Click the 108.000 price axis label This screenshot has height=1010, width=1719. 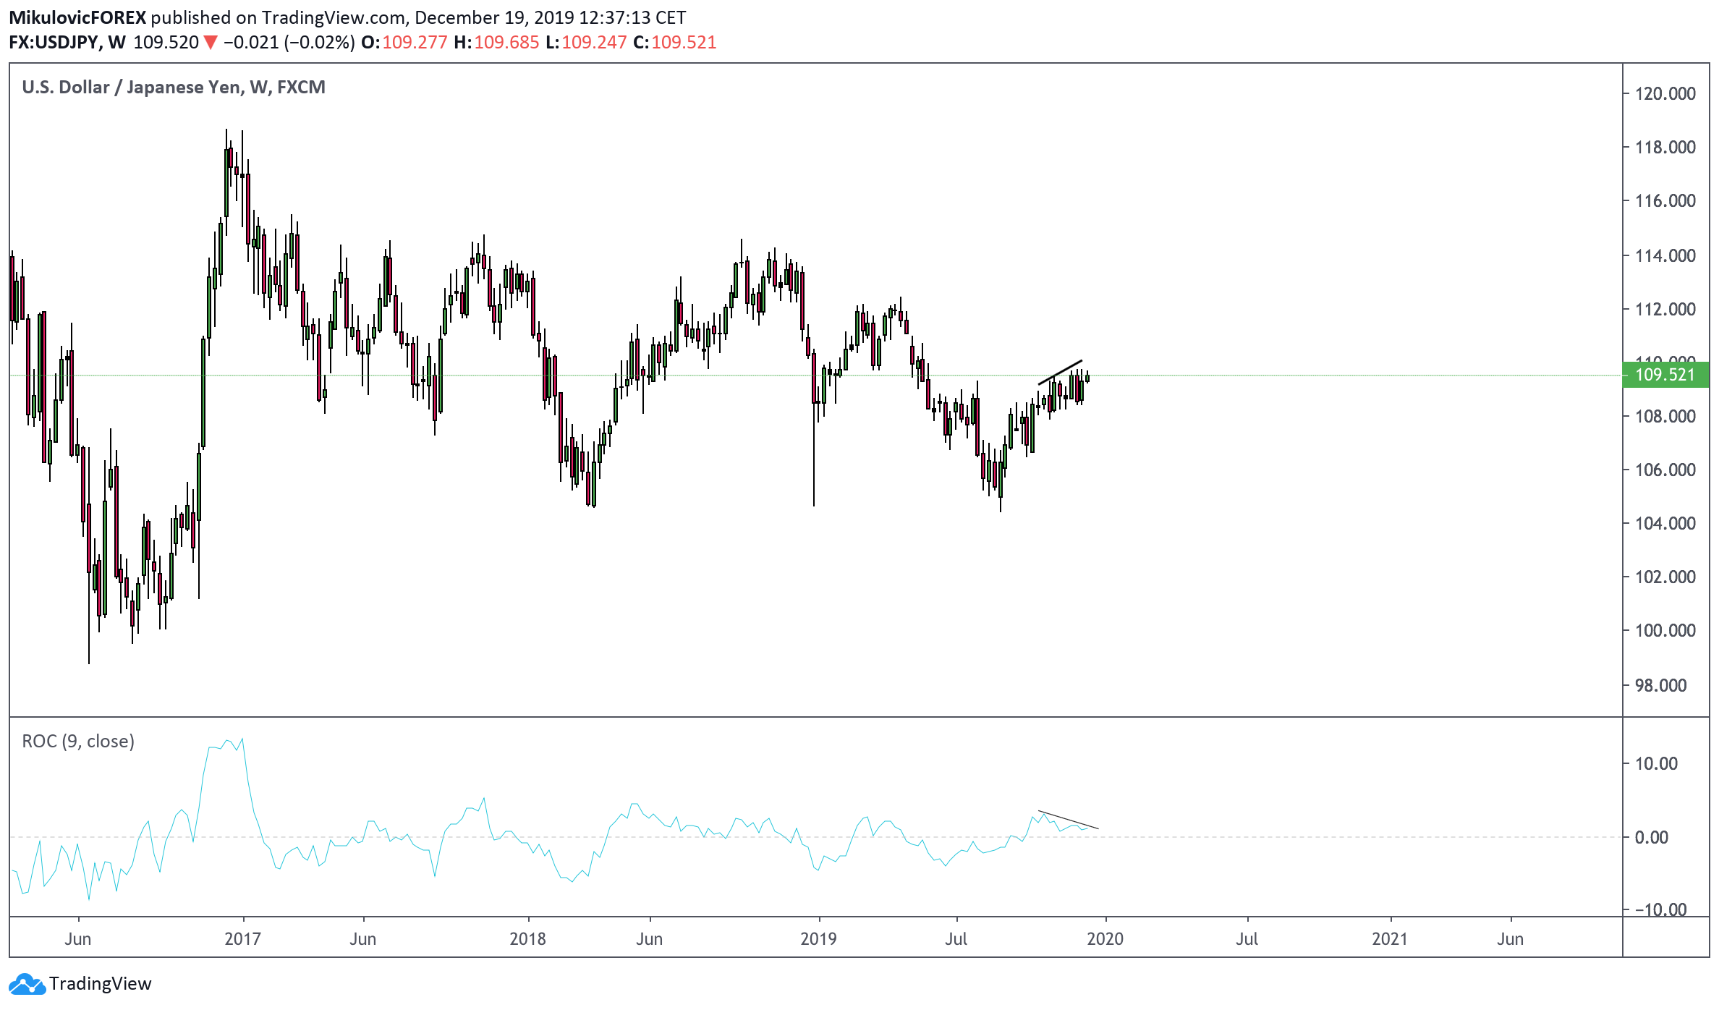[1665, 416]
